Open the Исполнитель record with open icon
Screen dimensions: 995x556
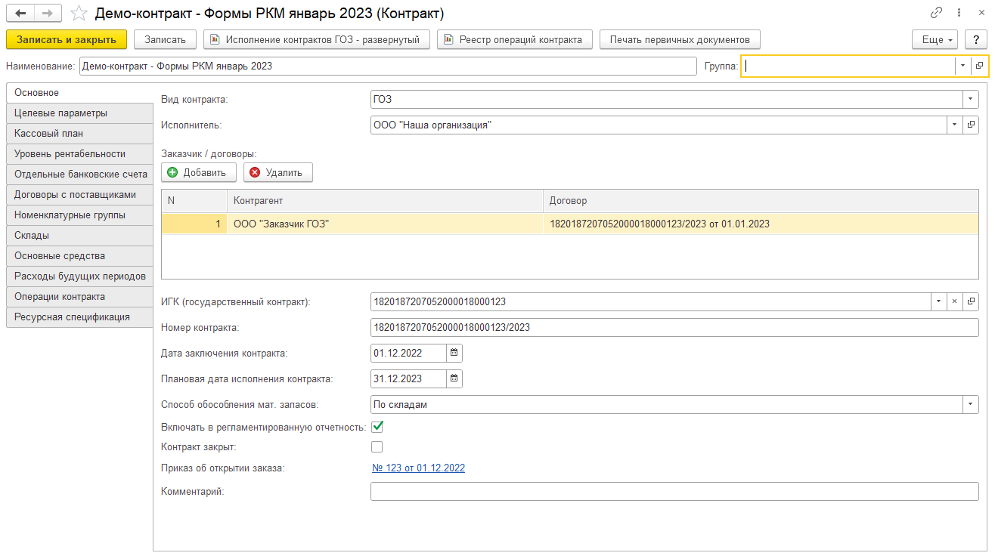click(x=972, y=125)
